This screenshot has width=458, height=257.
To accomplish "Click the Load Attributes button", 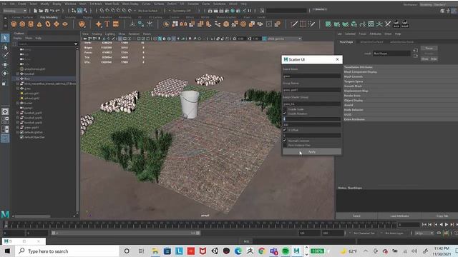I will tap(399, 216).
